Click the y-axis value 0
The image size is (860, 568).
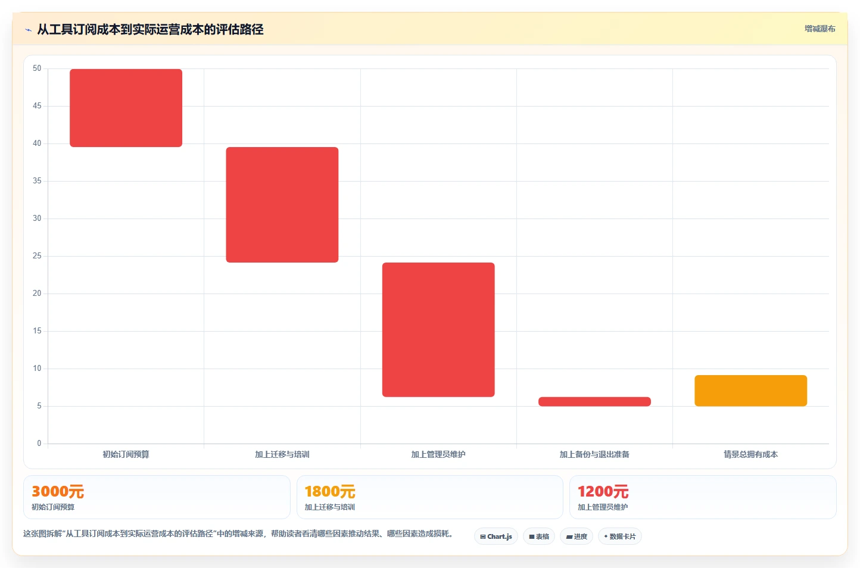pos(39,444)
